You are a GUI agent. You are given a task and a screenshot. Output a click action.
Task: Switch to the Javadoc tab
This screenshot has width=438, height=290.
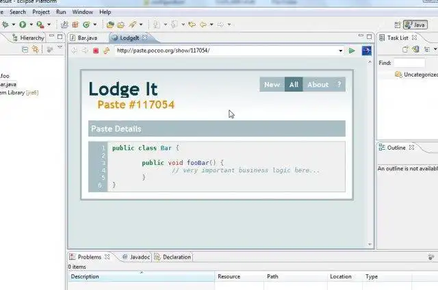(x=136, y=257)
